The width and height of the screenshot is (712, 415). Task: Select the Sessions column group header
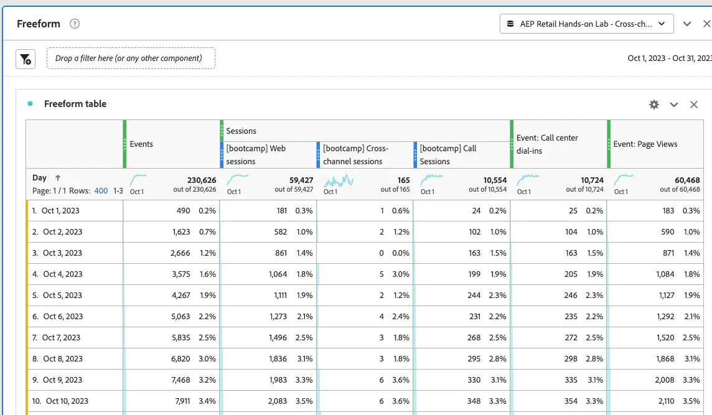point(365,131)
